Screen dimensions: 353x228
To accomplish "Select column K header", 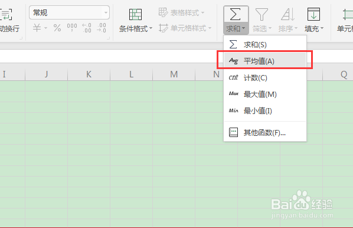I will (x=89, y=74).
